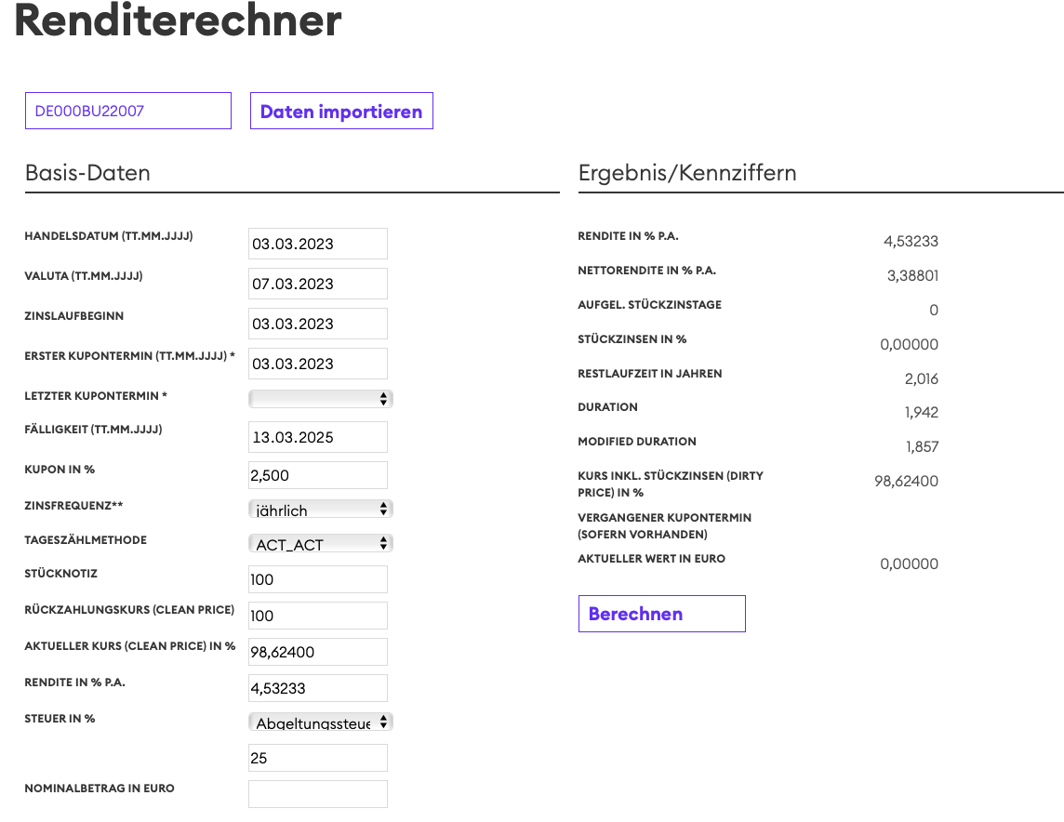Click the Erster Kupontermin field
Viewport: 1064px width, 822px height.
pyautogui.click(x=317, y=364)
